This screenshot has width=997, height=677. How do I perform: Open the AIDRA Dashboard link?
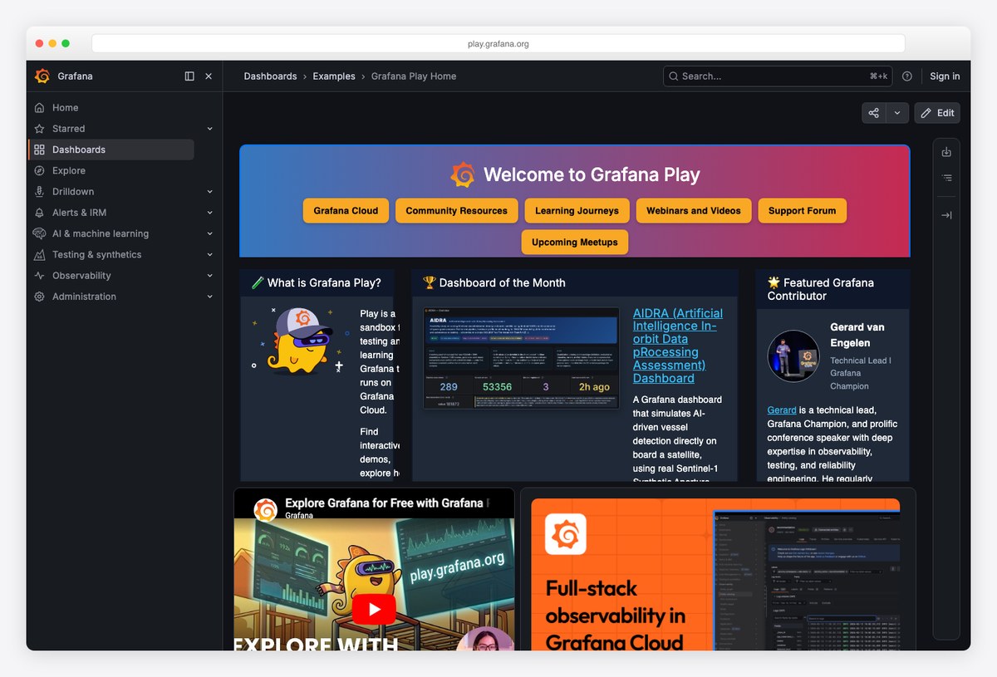(677, 346)
